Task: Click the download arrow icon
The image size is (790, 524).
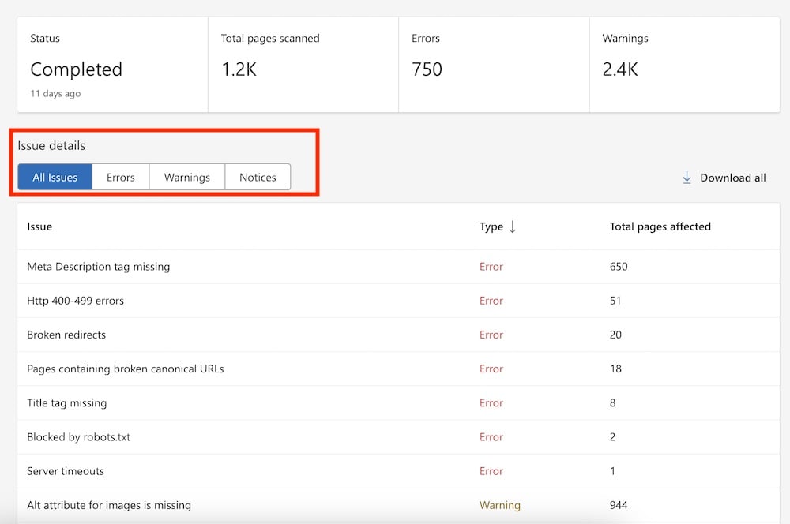Action: [x=687, y=178]
